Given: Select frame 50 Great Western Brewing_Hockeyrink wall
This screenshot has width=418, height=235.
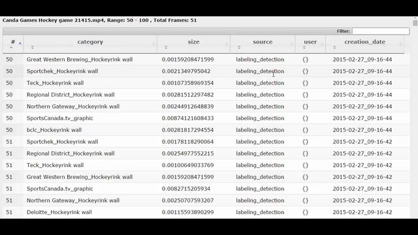Looking at the screenshot, I should point(80,59).
